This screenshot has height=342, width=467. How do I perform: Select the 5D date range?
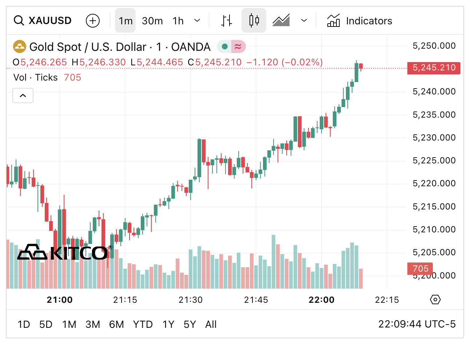(46, 324)
